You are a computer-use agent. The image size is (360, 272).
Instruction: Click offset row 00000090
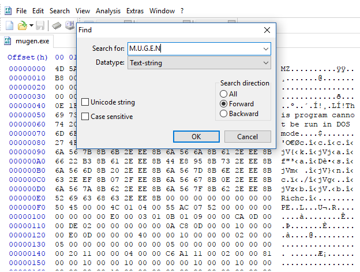coord(27,152)
